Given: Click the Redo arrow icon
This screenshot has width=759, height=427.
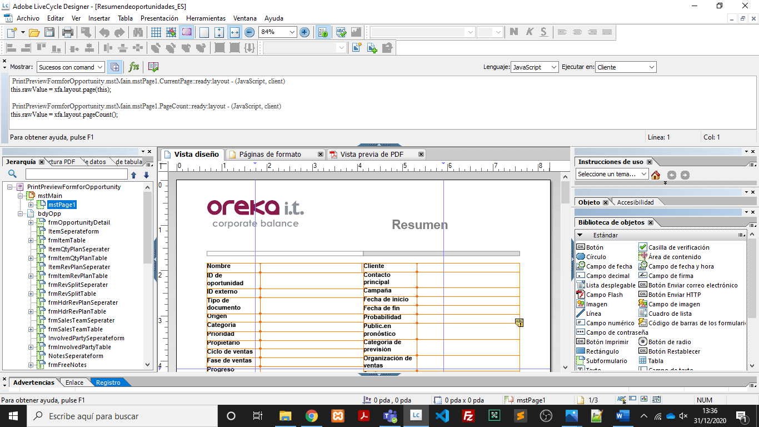Looking at the screenshot, I should (119, 32).
